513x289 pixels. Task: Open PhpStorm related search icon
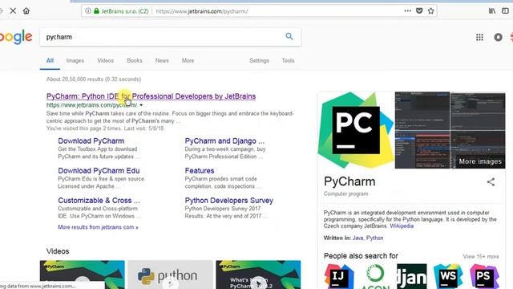coord(484,276)
